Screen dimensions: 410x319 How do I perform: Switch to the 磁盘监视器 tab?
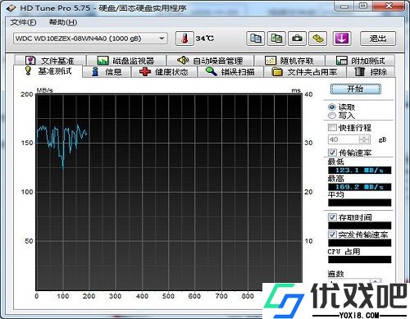[x=126, y=61]
